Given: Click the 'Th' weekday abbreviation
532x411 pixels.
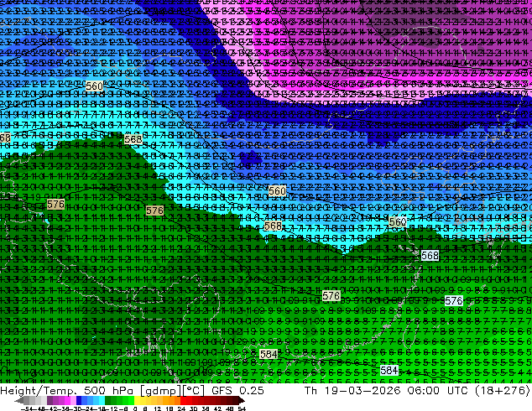Looking at the screenshot, I should pyautogui.click(x=310, y=390).
